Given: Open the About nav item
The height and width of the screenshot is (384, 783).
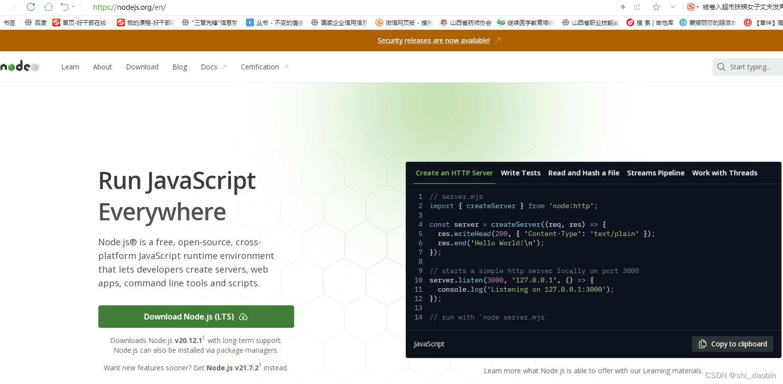Looking at the screenshot, I should click(x=102, y=67).
